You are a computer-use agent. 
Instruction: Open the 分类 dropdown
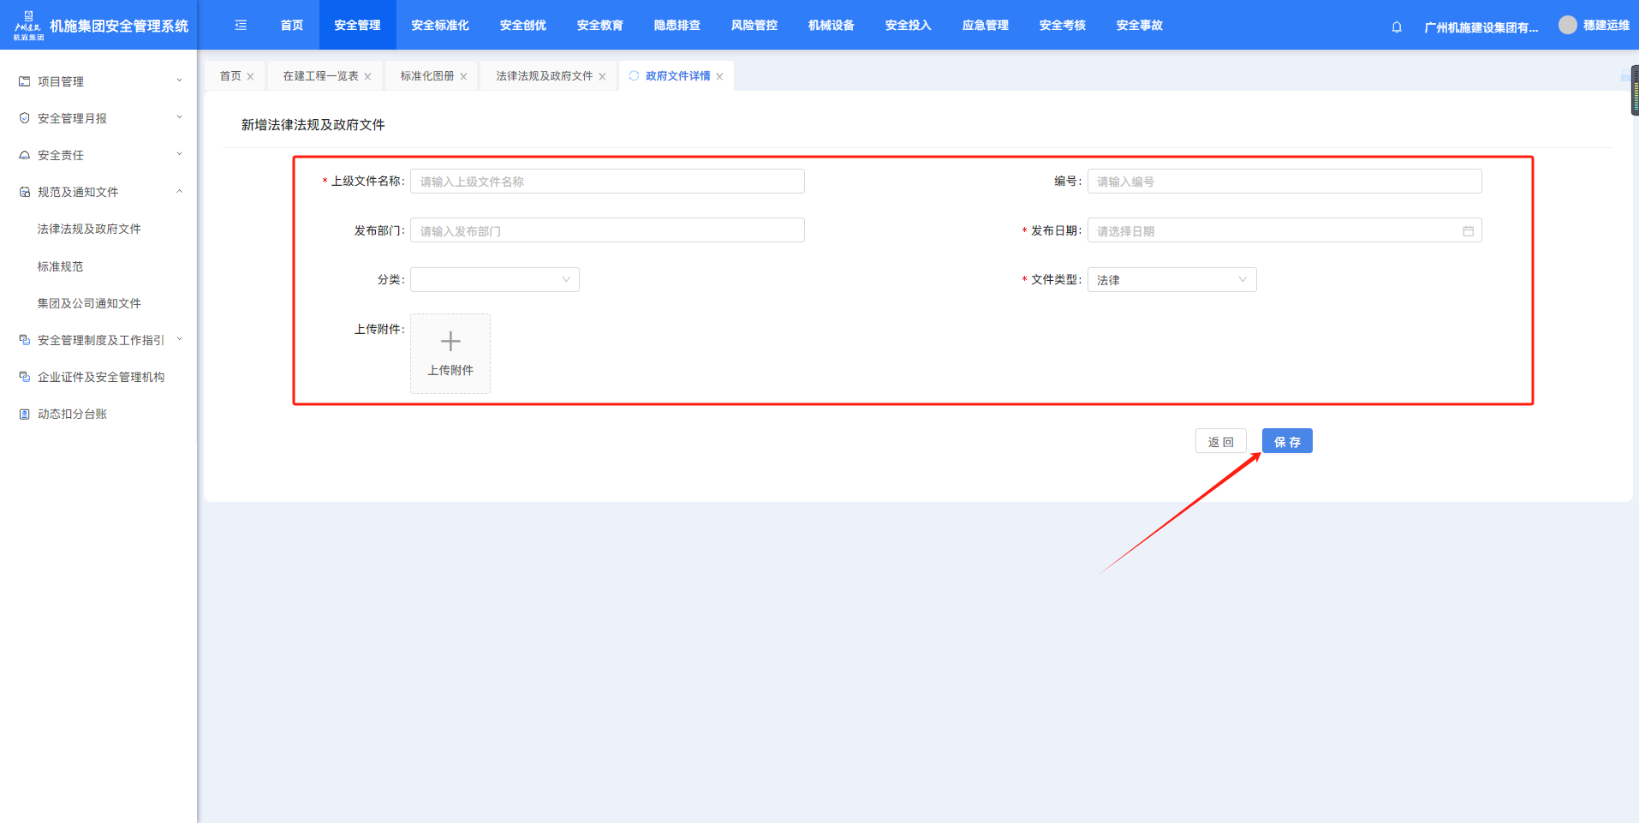tap(494, 280)
